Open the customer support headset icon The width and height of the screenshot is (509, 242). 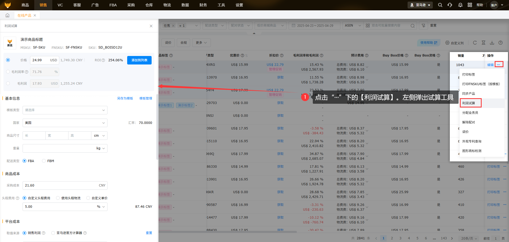450,5
